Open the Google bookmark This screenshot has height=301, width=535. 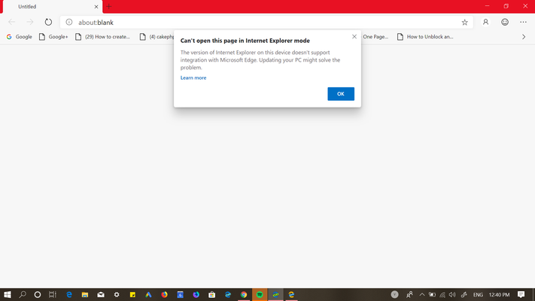coord(19,37)
